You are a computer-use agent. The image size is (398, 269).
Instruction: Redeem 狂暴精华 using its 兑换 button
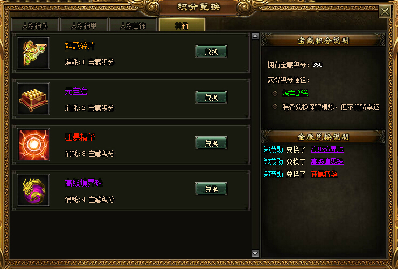pos(211,143)
